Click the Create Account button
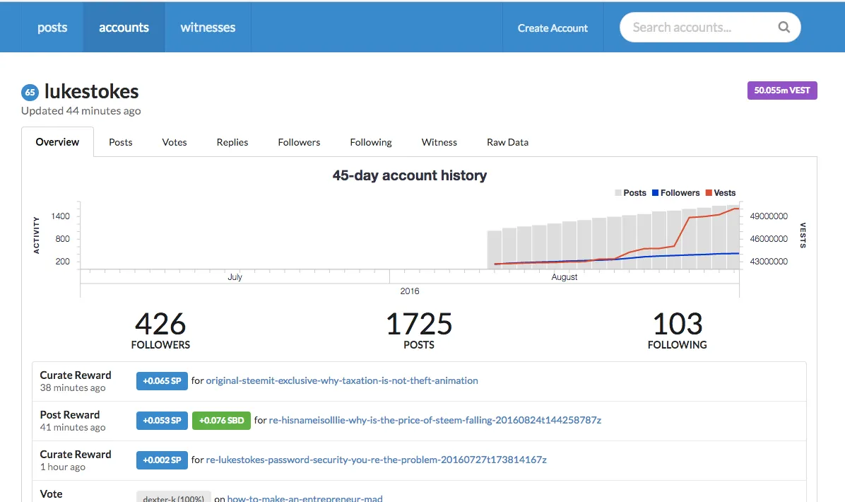The height and width of the screenshot is (502, 845). pos(552,28)
